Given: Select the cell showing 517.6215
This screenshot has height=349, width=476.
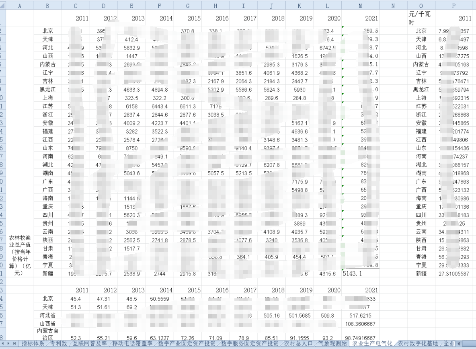Looking at the screenshot, I should [x=360, y=316].
